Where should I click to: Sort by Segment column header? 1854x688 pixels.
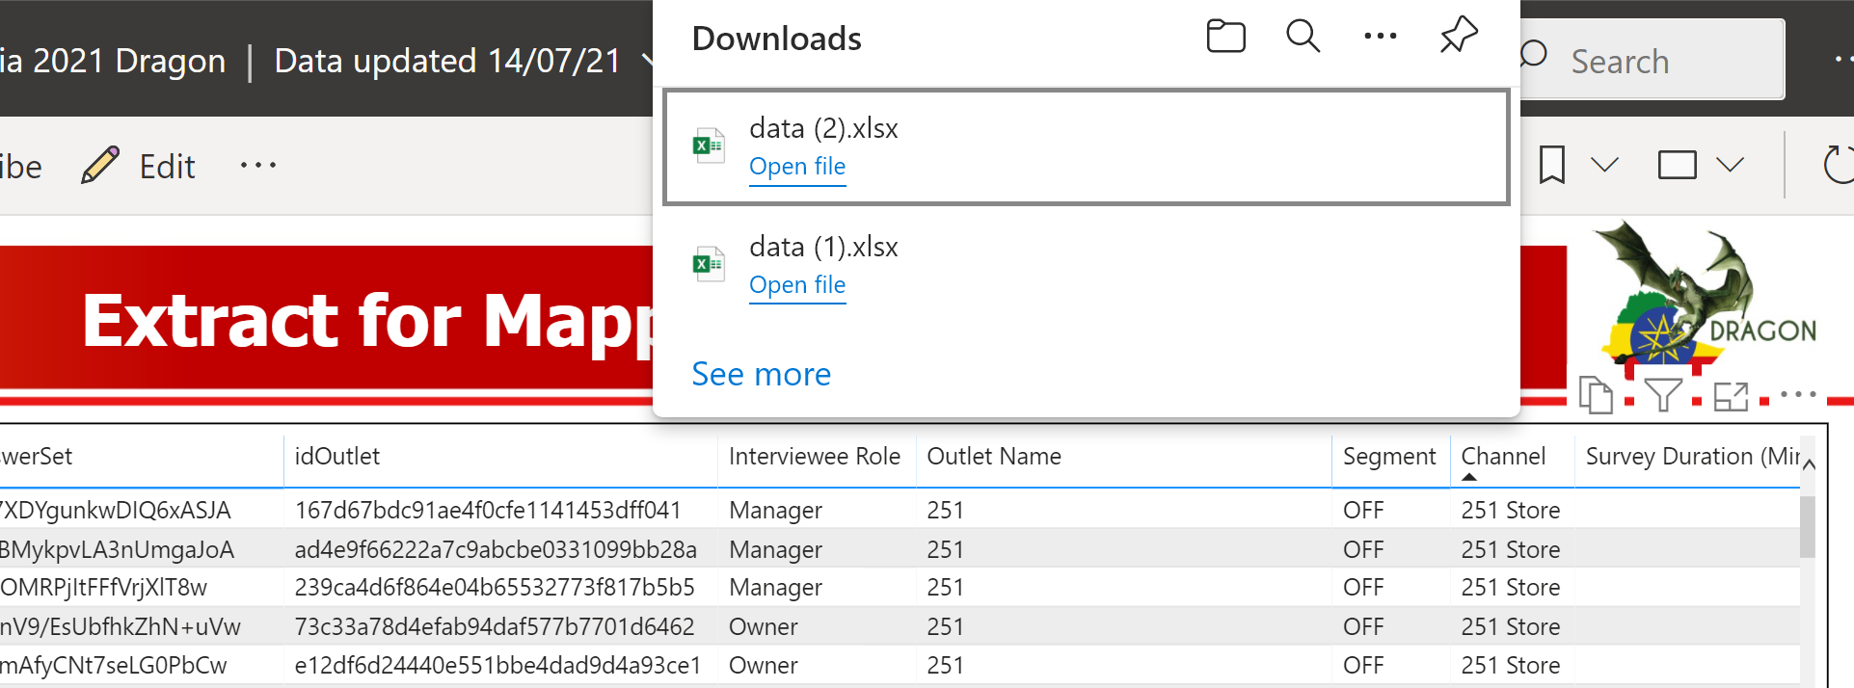[1390, 457]
